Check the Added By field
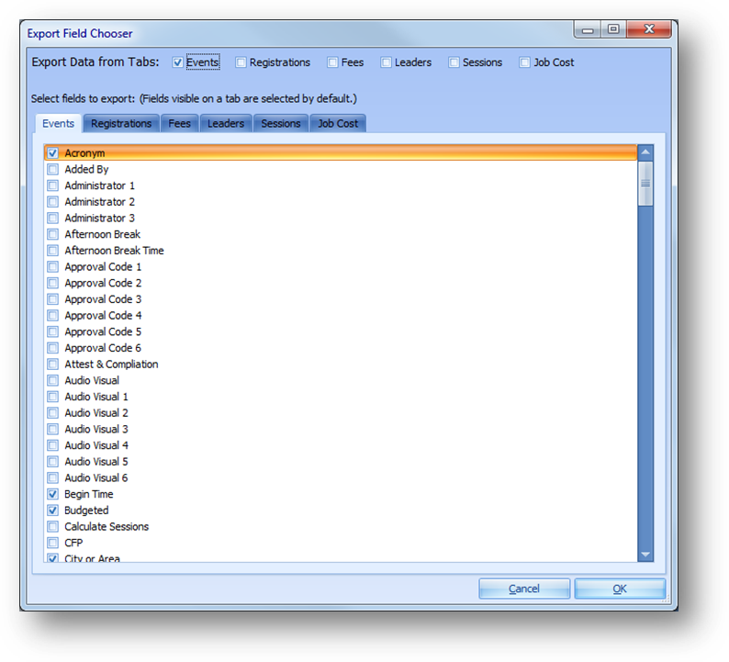729x662 pixels. pyautogui.click(x=53, y=169)
